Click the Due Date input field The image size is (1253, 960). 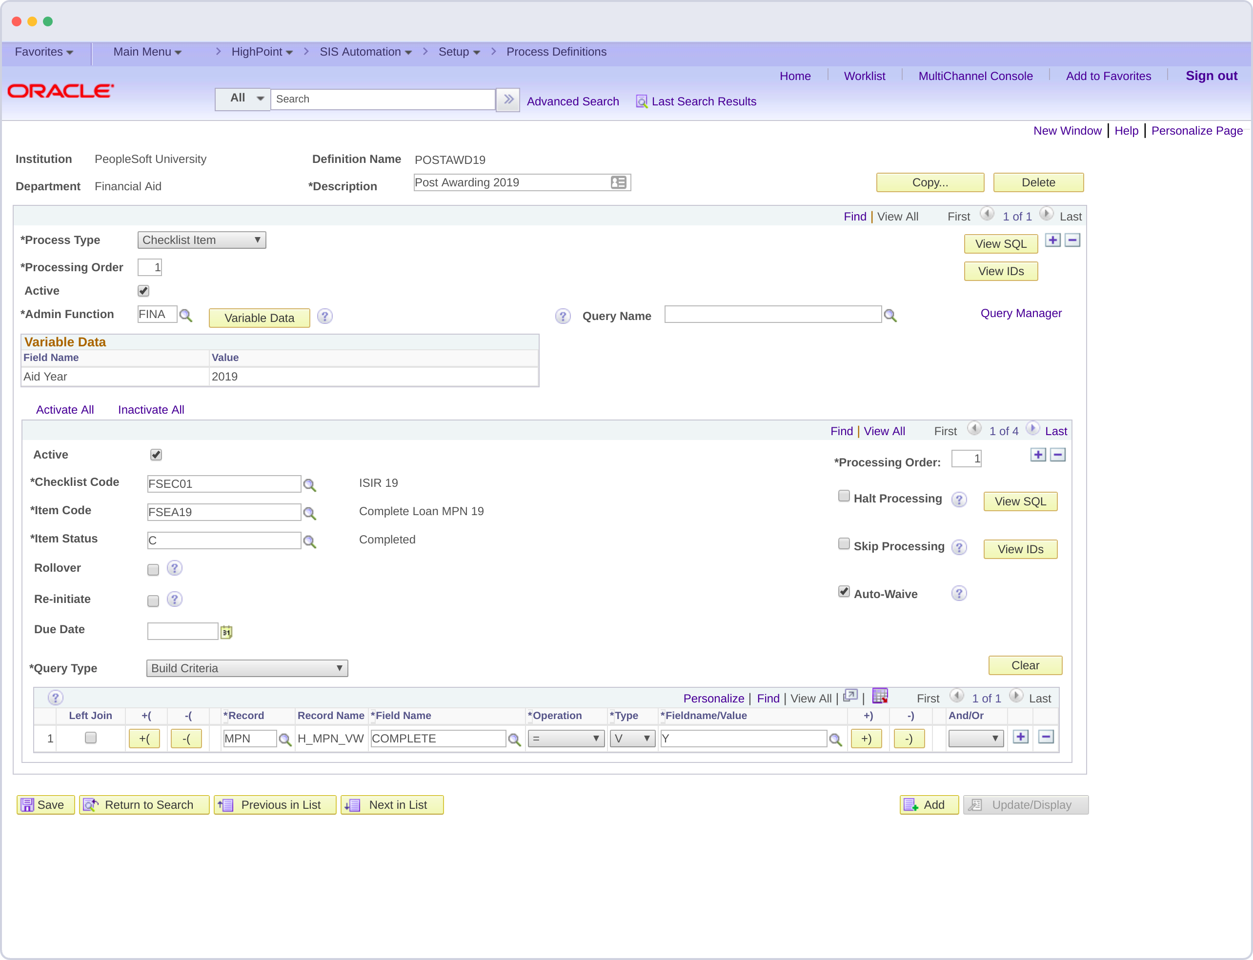pyautogui.click(x=183, y=631)
